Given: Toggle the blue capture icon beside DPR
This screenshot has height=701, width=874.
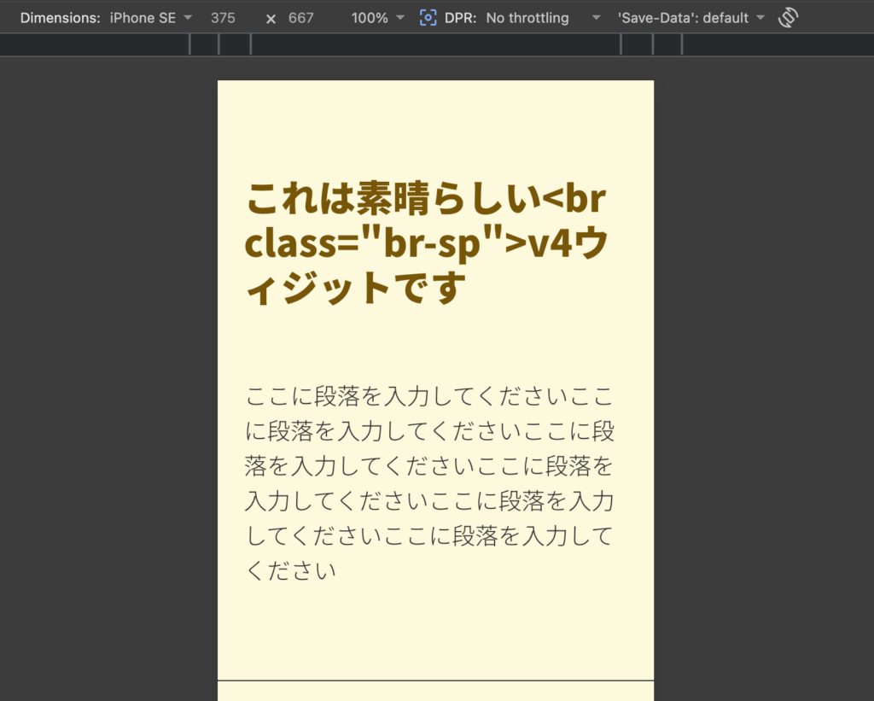Looking at the screenshot, I should point(428,17).
